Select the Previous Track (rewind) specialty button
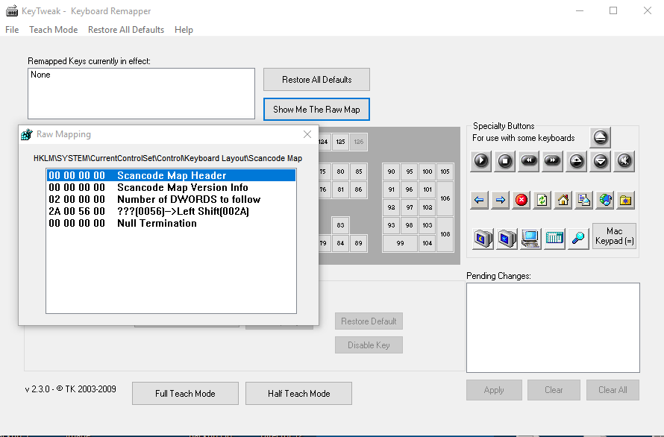This screenshot has width=664, height=437. (528, 161)
